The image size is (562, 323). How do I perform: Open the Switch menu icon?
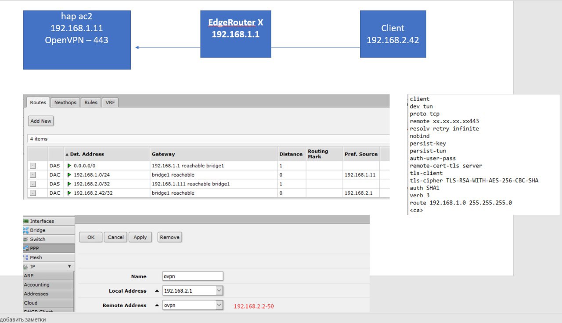pos(26,239)
